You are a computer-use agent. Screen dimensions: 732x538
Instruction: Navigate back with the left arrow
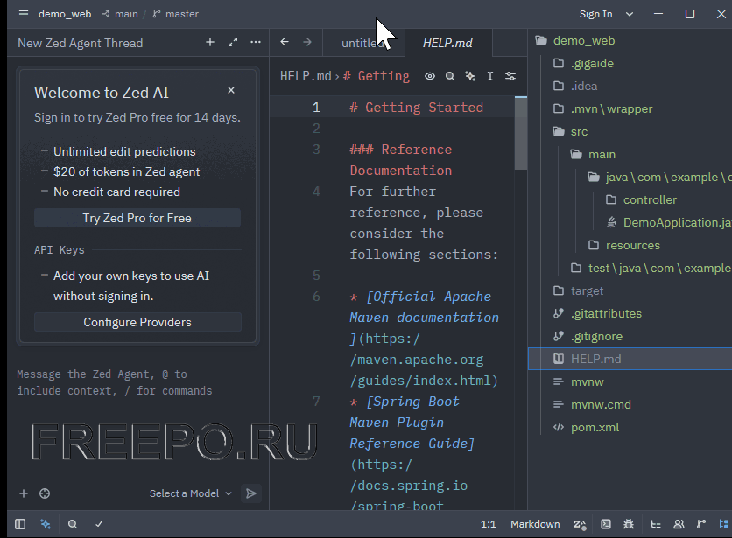[285, 42]
